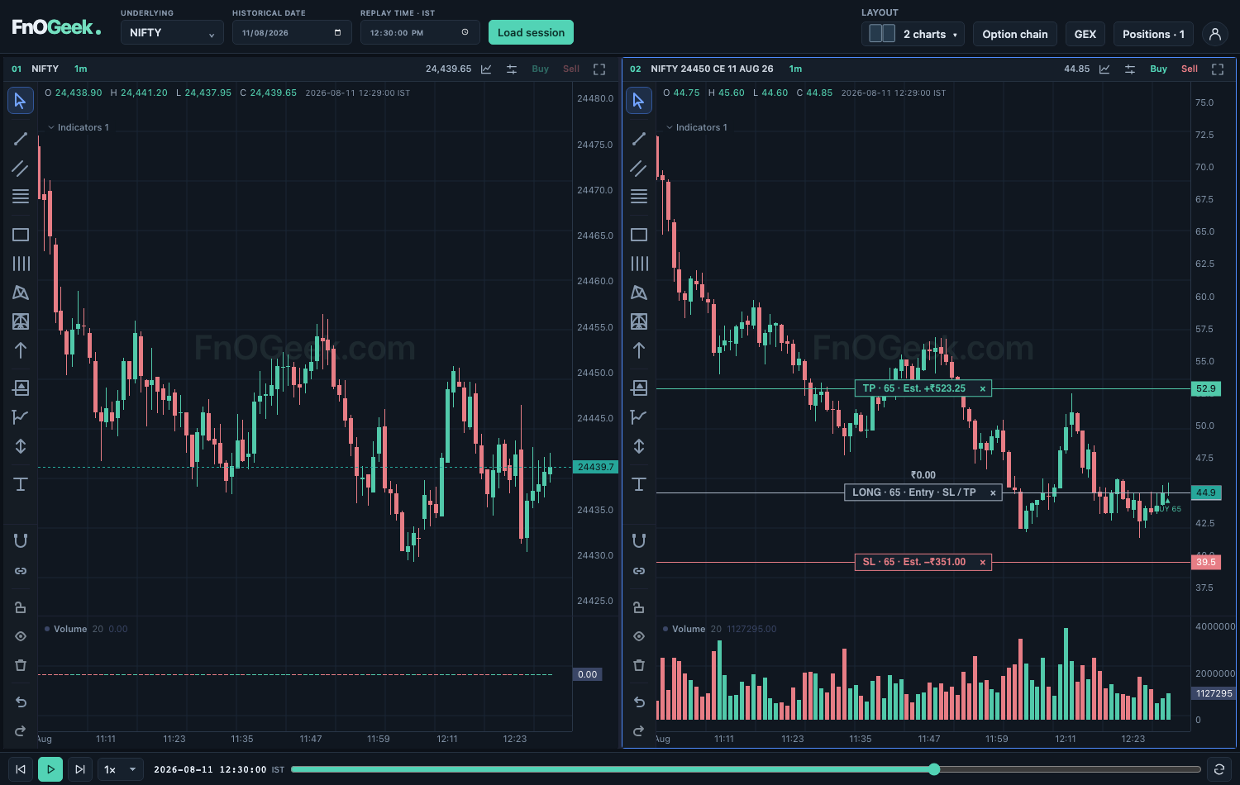The width and height of the screenshot is (1240, 785).
Task: Select the vertical lines tool in NIFTY chart
Action: [21, 264]
